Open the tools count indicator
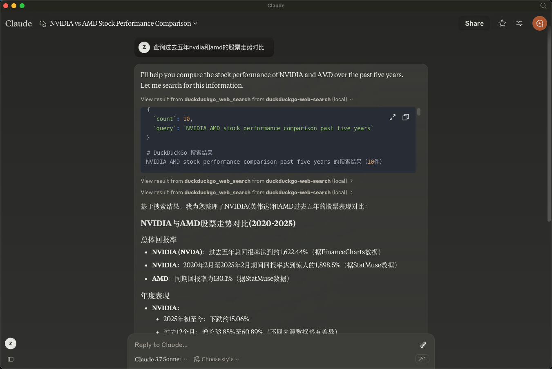 pyautogui.click(x=422, y=359)
